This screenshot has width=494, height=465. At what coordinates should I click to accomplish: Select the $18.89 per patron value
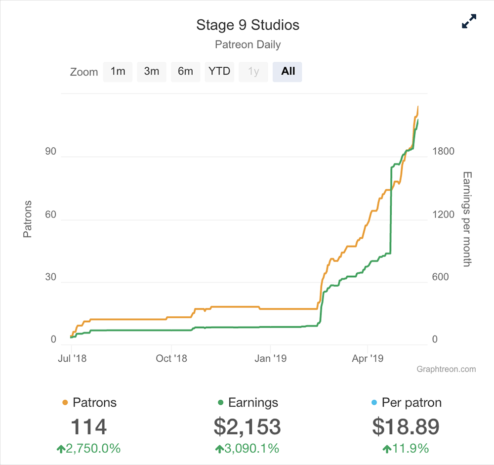(x=406, y=426)
